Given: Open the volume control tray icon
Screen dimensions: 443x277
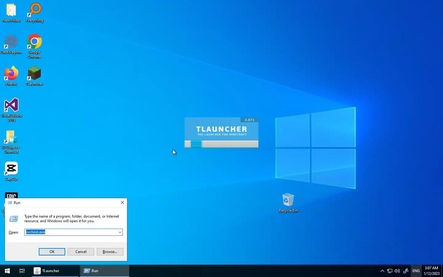Looking at the screenshot, I should [x=397, y=271].
